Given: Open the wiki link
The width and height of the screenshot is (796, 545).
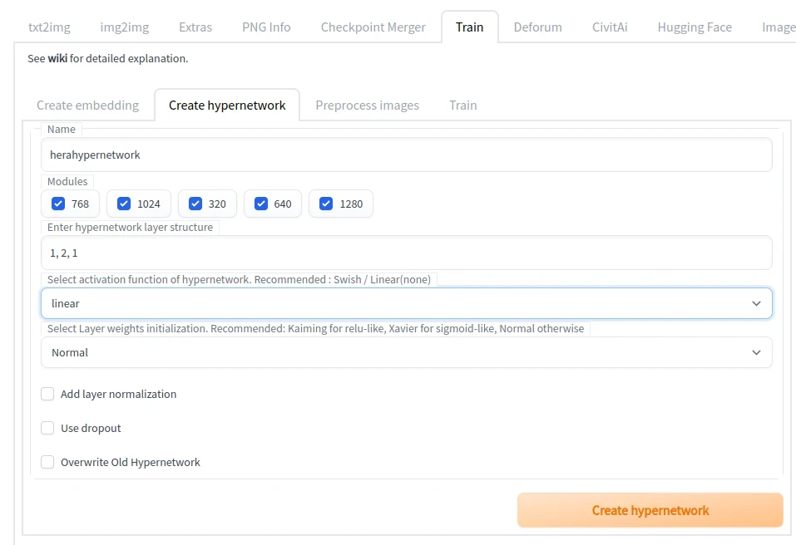Looking at the screenshot, I should click(x=57, y=59).
